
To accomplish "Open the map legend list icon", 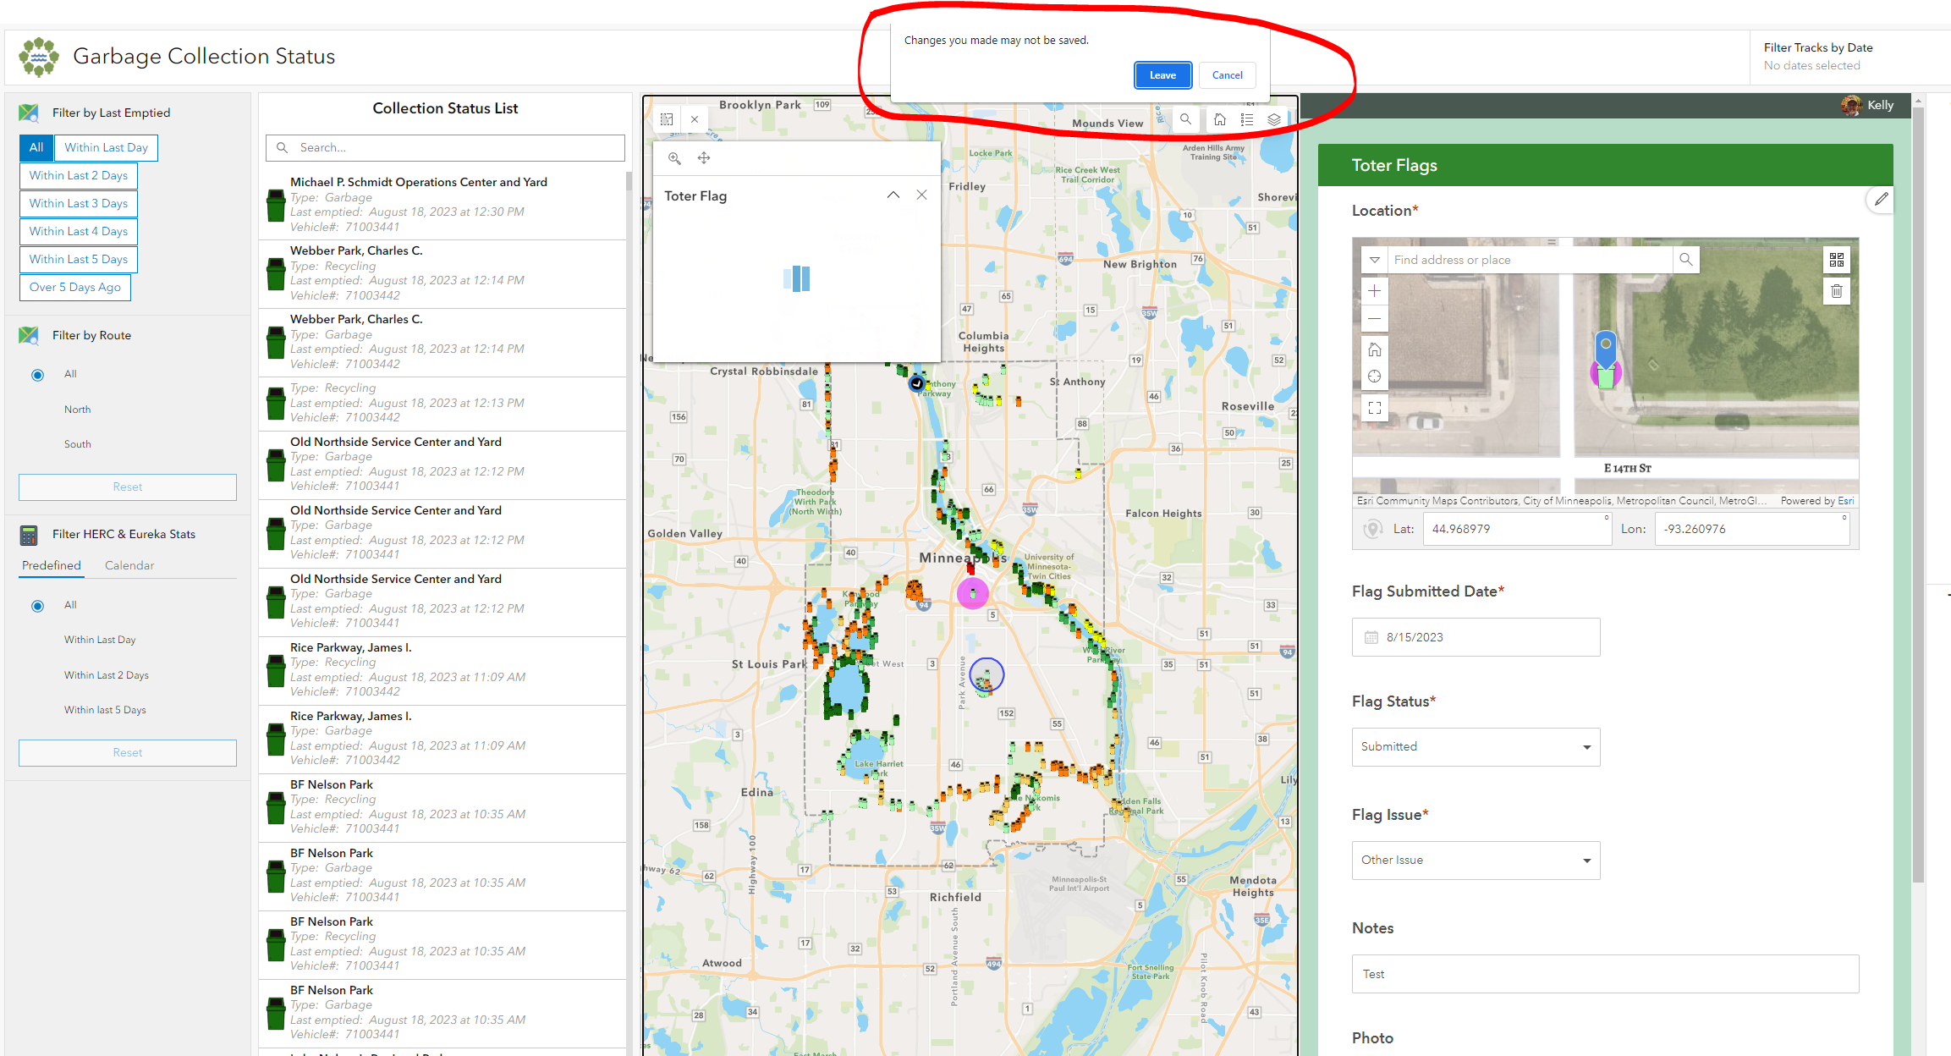I will pos(1247,119).
